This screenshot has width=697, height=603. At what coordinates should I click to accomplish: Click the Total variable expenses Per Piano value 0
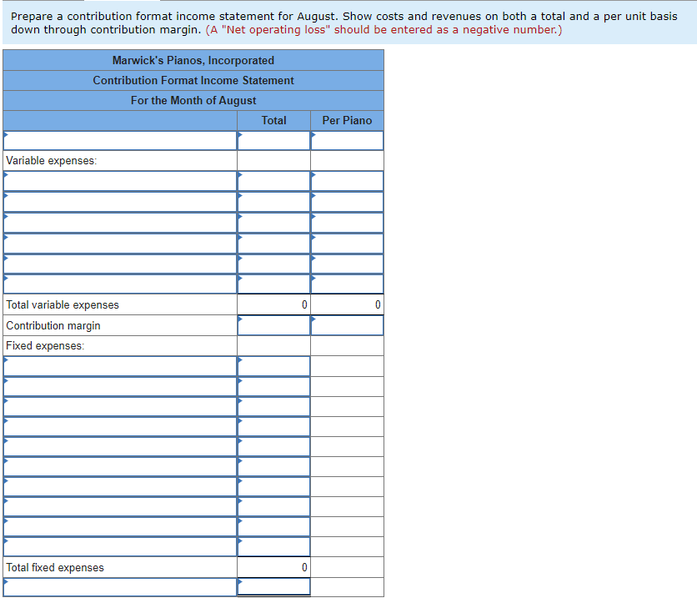(x=378, y=304)
